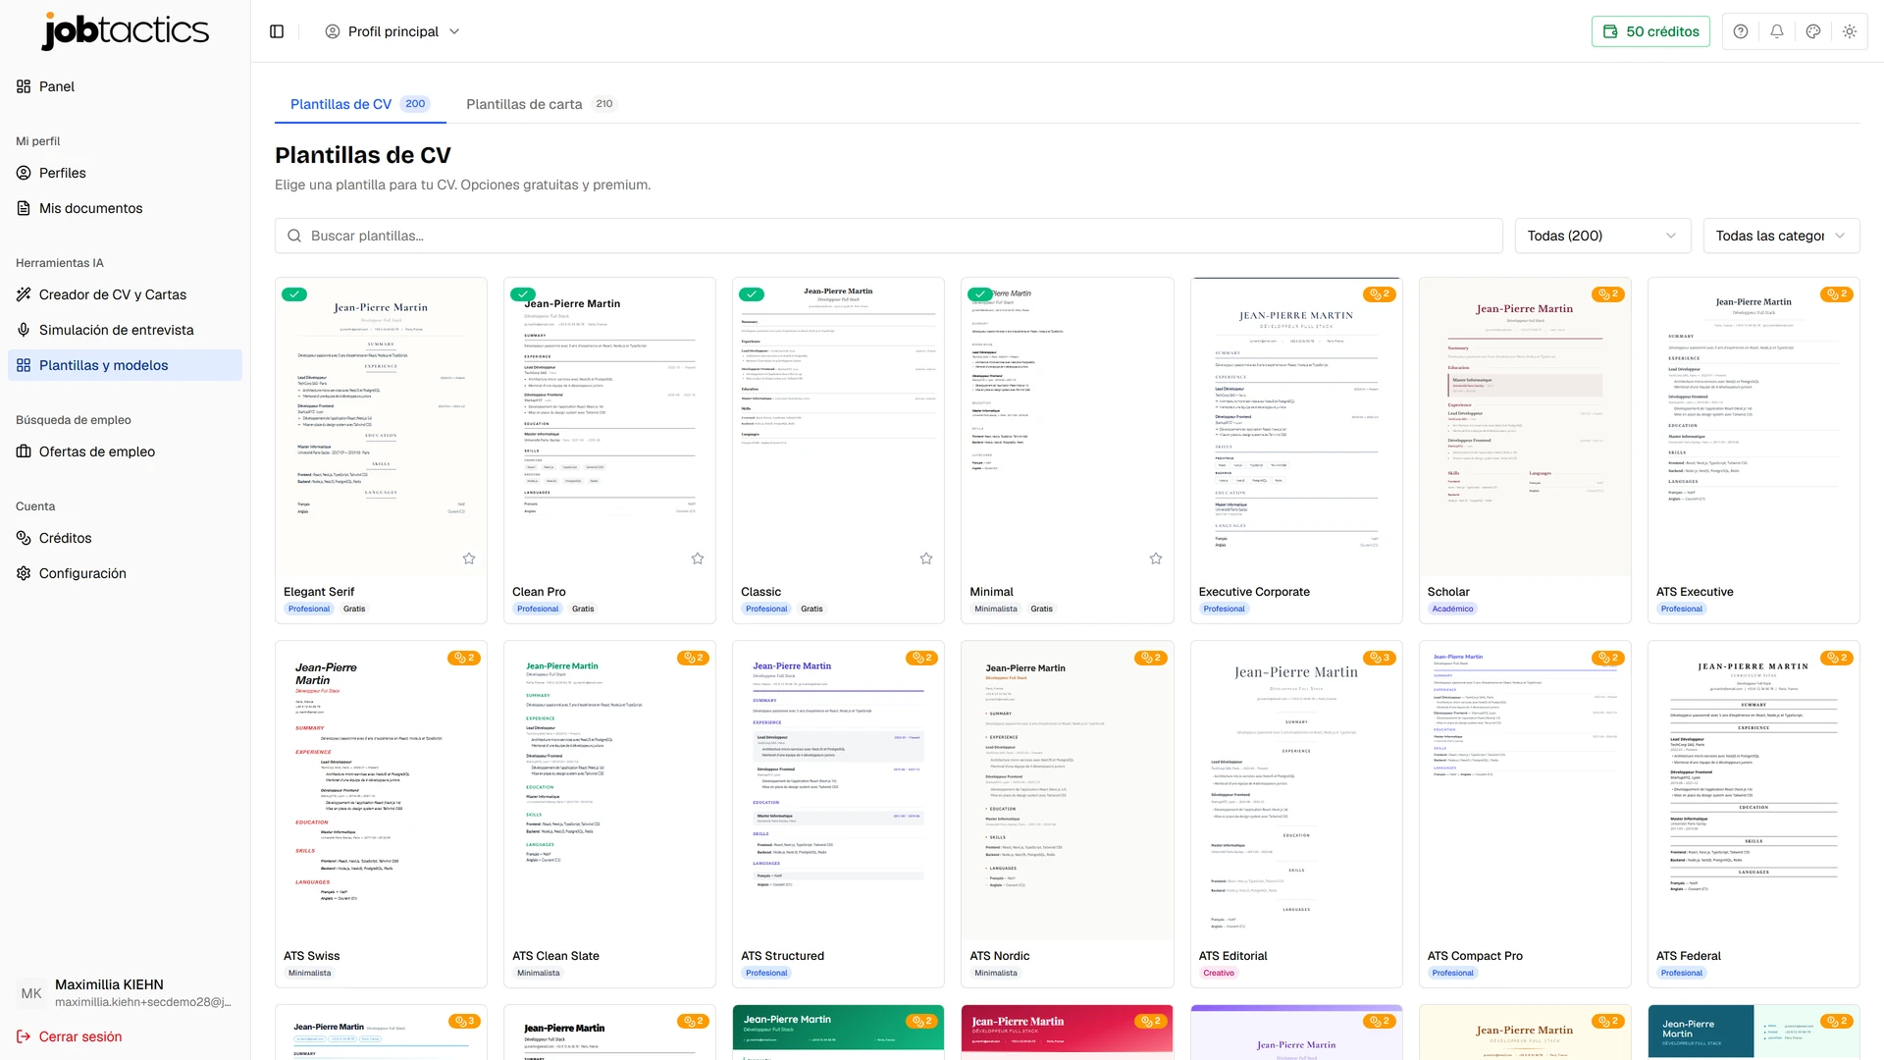Open the Todas las categorías dropdown
This screenshot has width=1884, height=1060.
(x=1781, y=236)
